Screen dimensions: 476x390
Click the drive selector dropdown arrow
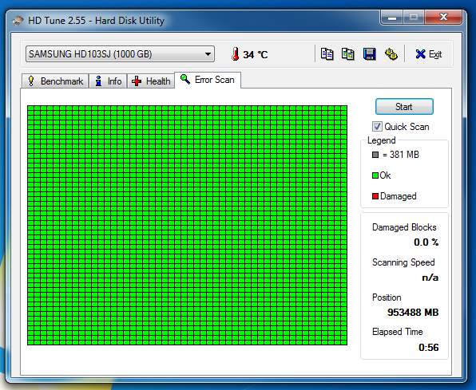208,54
